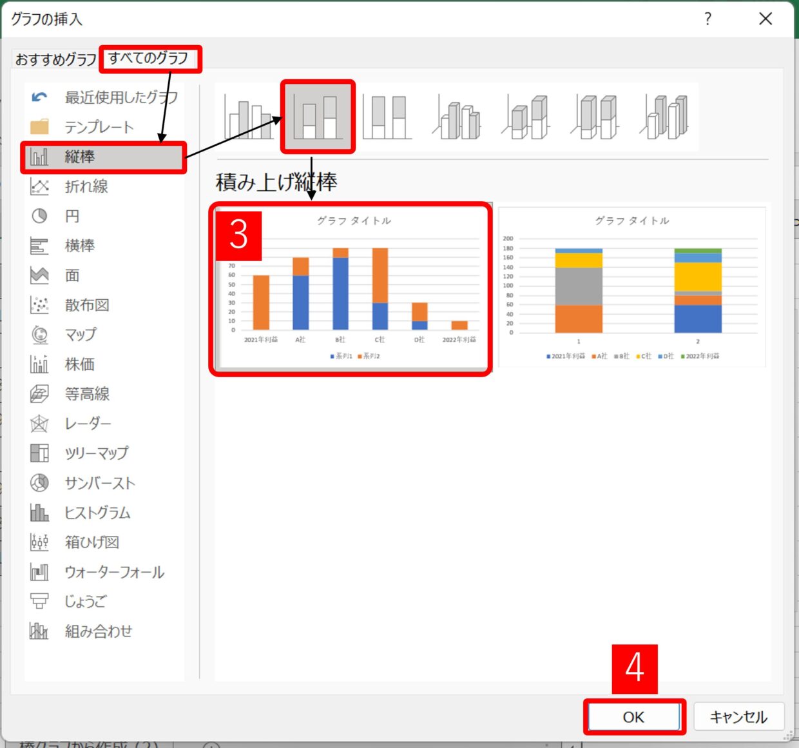Image resolution: width=799 pixels, height=748 pixels.
Task: Open the すべてのグラフ tab
Action: [149, 59]
